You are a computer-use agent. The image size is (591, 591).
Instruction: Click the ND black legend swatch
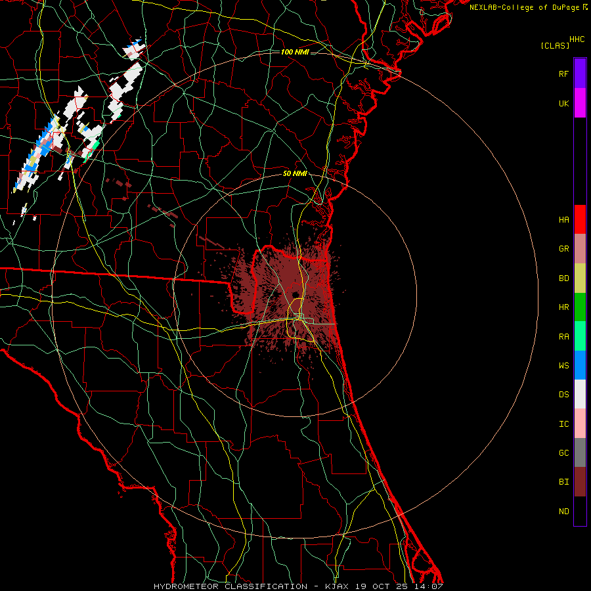(x=580, y=511)
